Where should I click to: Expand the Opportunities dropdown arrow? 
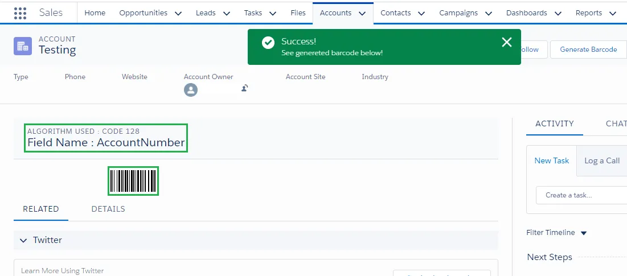[178, 14]
